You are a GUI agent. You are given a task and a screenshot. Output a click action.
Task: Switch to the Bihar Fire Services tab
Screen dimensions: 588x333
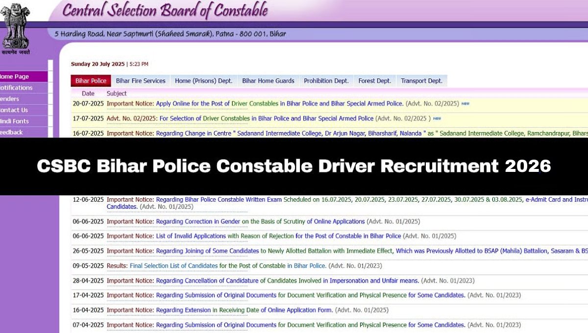pyautogui.click(x=141, y=80)
